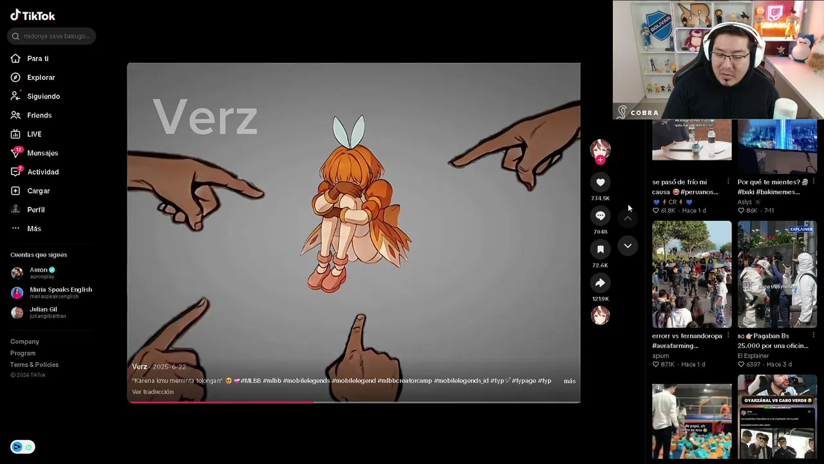Open options for 'errorr vs fernandoropa' video
Viewport: 824px width, 464px height.
pos(728,336)
